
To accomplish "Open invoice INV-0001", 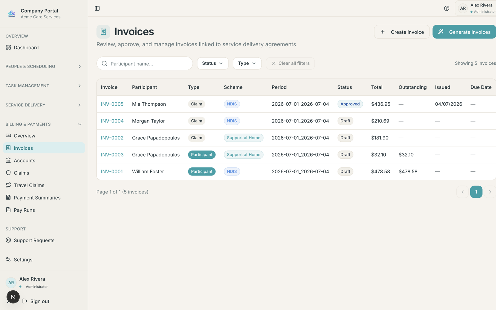I will pos(112,171).
